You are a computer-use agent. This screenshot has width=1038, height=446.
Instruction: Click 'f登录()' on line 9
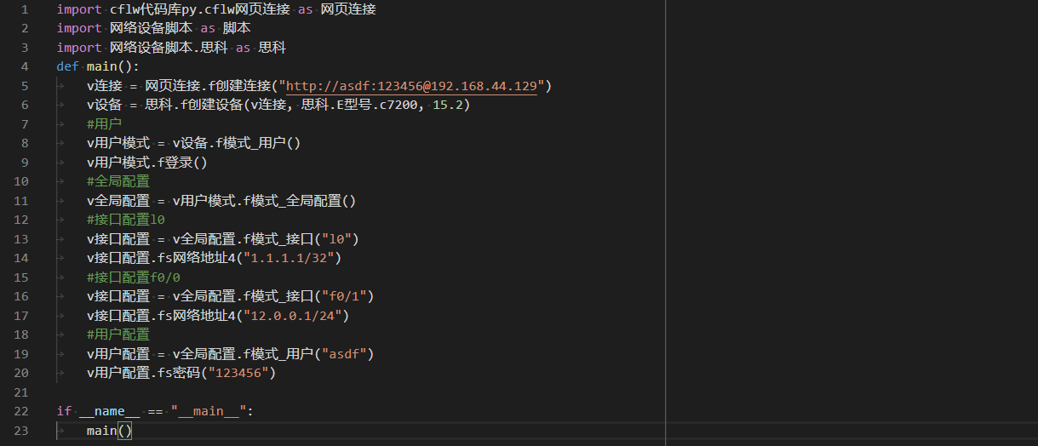183,163
